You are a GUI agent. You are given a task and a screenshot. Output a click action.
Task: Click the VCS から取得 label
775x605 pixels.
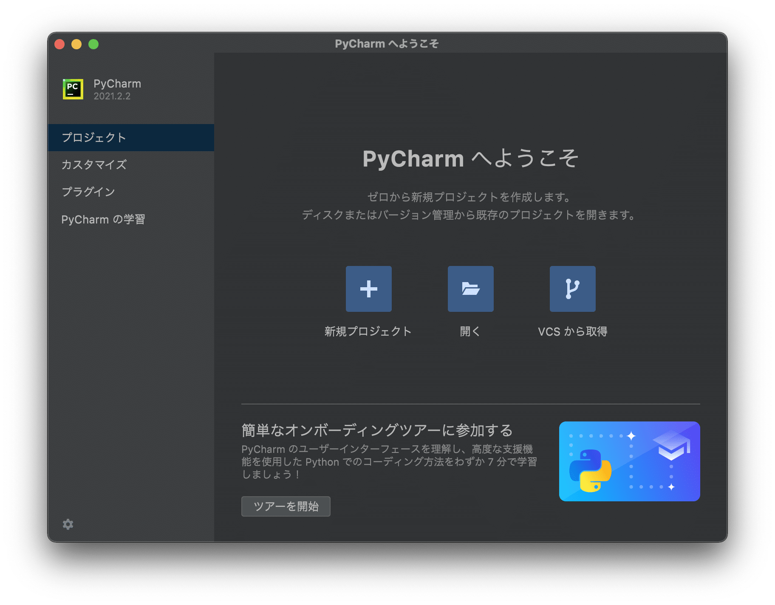[572, 331]
